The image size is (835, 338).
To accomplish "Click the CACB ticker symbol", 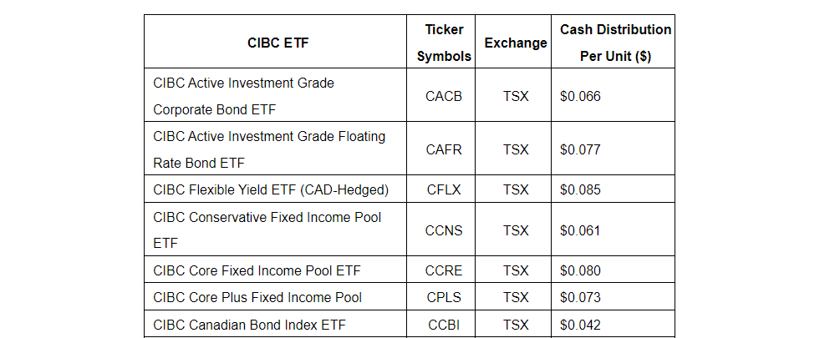I will pos(444,96).
